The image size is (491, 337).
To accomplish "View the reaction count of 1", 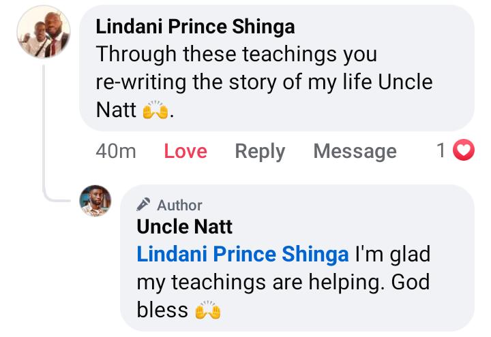I will click(441, 150).
